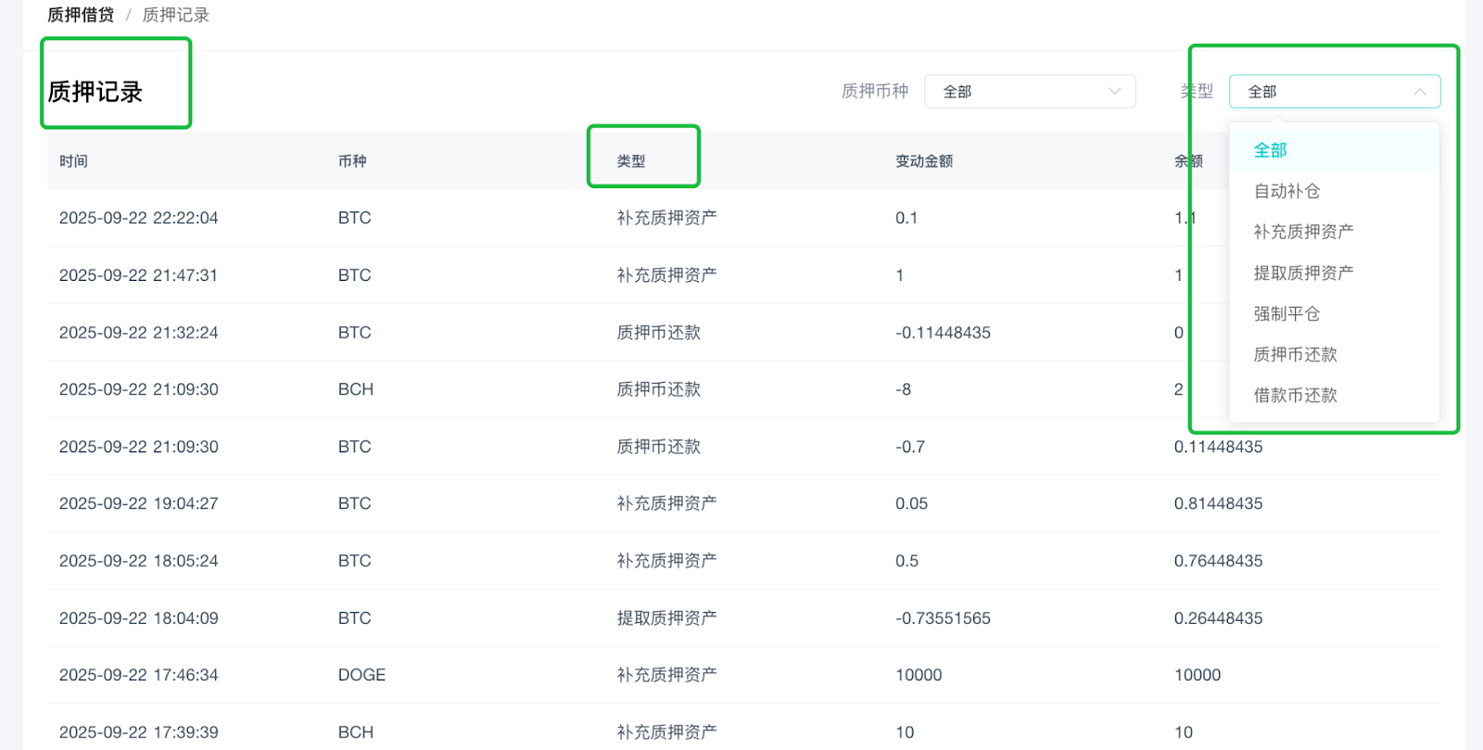The image size is (1483, 750).
Task: Click the 类型 table column header
Action: click(x=631, y=161)
